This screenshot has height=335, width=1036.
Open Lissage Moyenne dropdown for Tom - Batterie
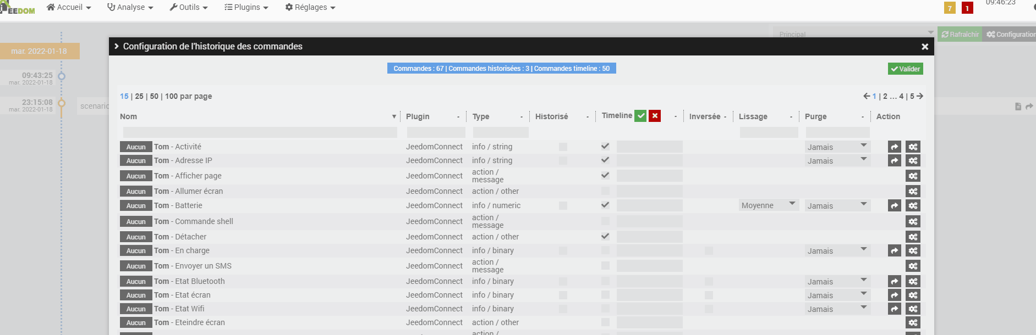(x=769, y=205)
